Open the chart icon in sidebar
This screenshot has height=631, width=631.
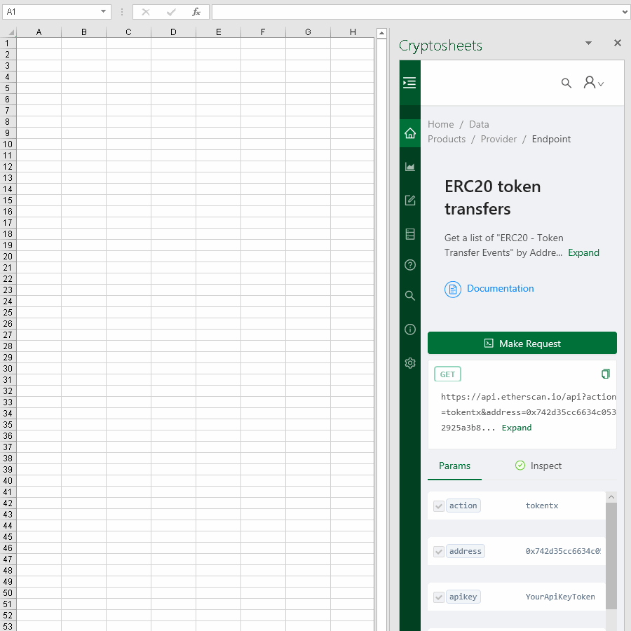(410, 167)
